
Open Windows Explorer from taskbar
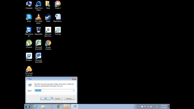pyautogui.click(x=43, y=107)
